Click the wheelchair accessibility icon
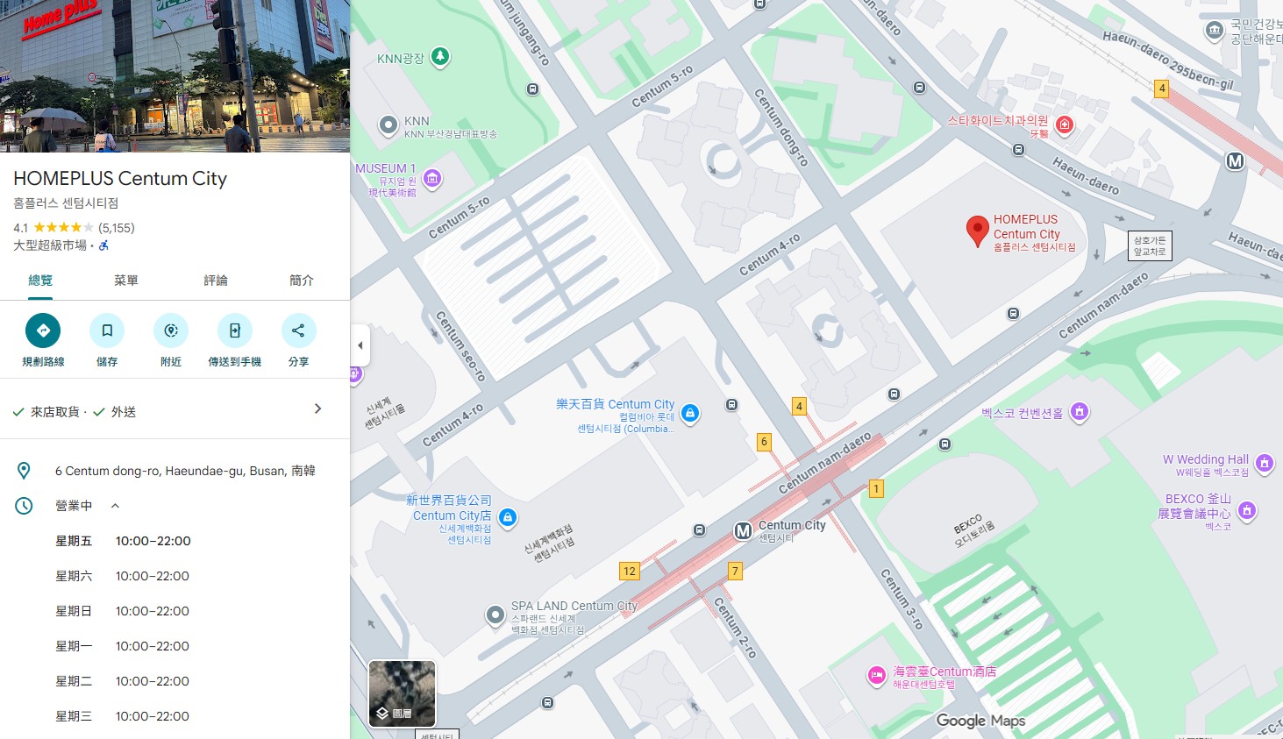The width and height of the screenshot is (1283, 739). click(x=104, y=247)
